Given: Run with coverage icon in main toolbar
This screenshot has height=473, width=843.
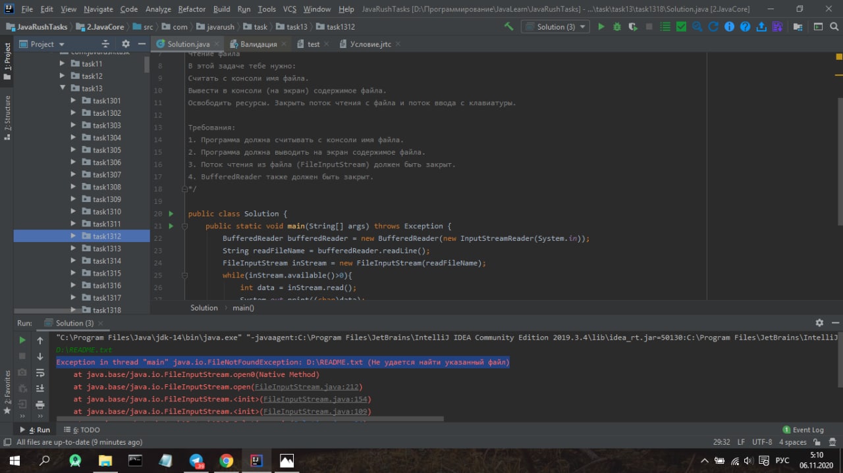Looking at the screenshot, I should pos(633,27).
